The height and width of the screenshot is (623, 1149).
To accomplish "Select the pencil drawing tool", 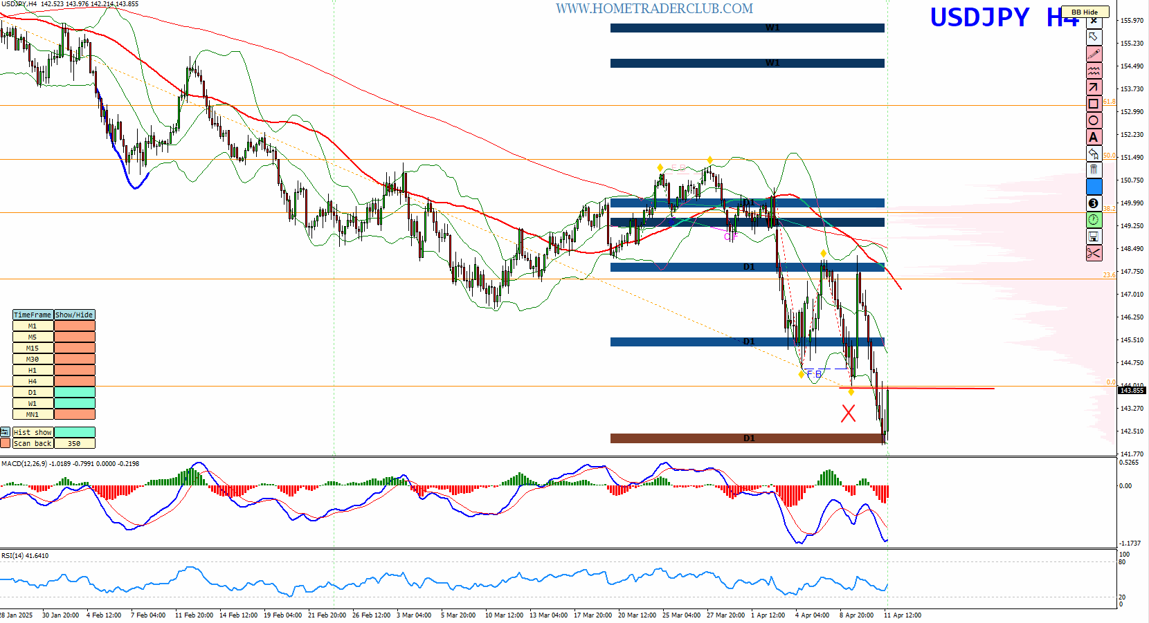I will (1094, 54).
